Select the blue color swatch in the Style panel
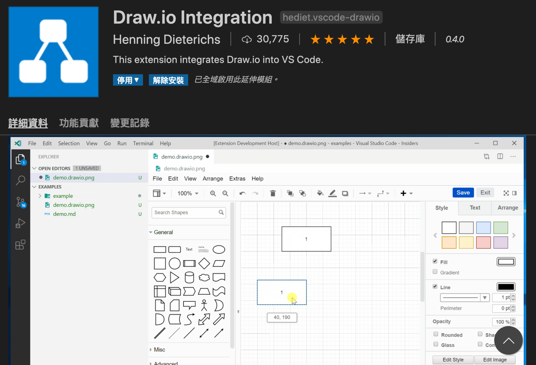Image resolution: width=536 pixels, height=365 pixels. pyautogui.click(x=483, y=227)
